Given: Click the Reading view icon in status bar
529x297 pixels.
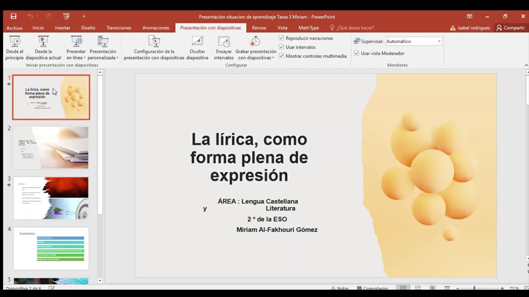Looking at the screenshot, I should pyautogui.click(x=432, y=288).
